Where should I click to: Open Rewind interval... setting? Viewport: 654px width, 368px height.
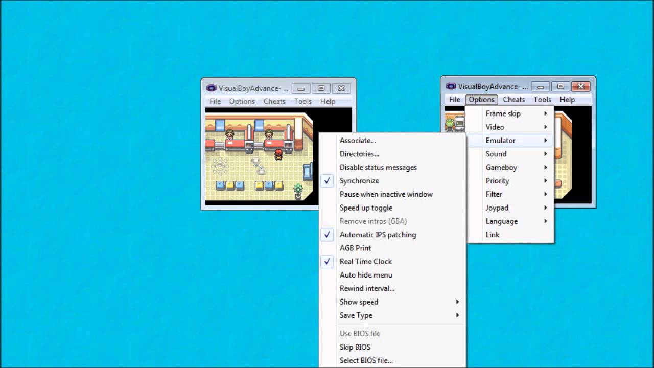pos(392,288)
